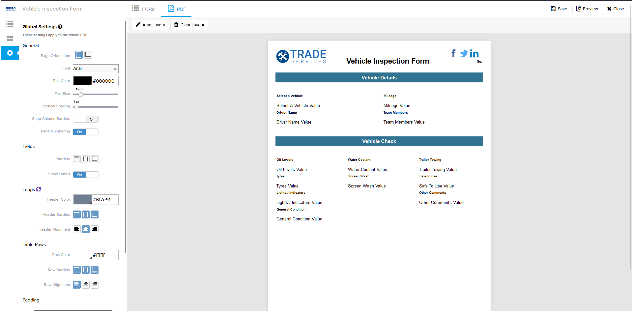
Task: Select landscape page orientation icon
Action: tap(88, 55)
